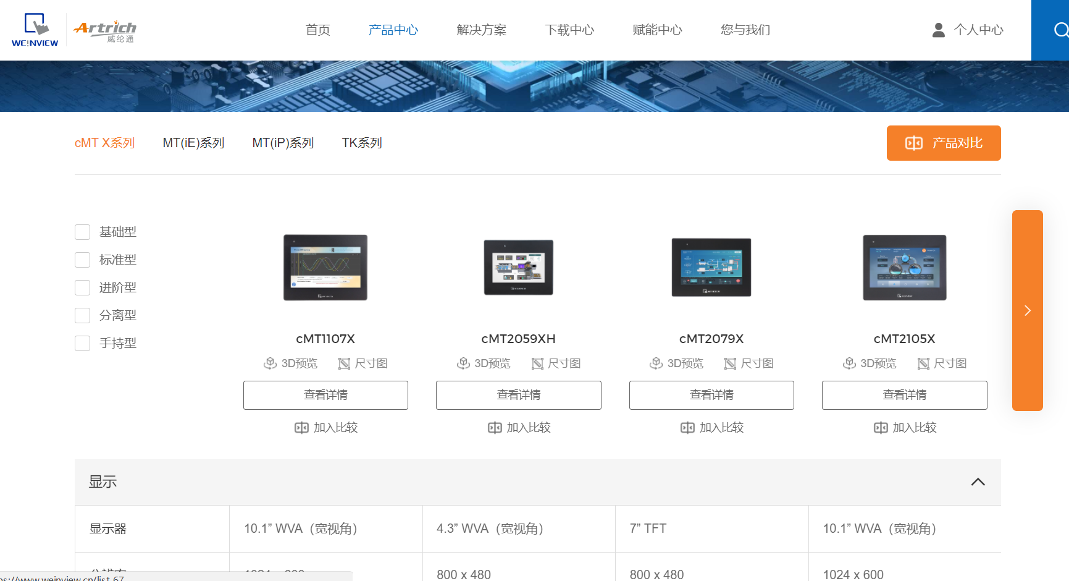Add cMT2105X to comparison via 加入比较

[905, 428]
